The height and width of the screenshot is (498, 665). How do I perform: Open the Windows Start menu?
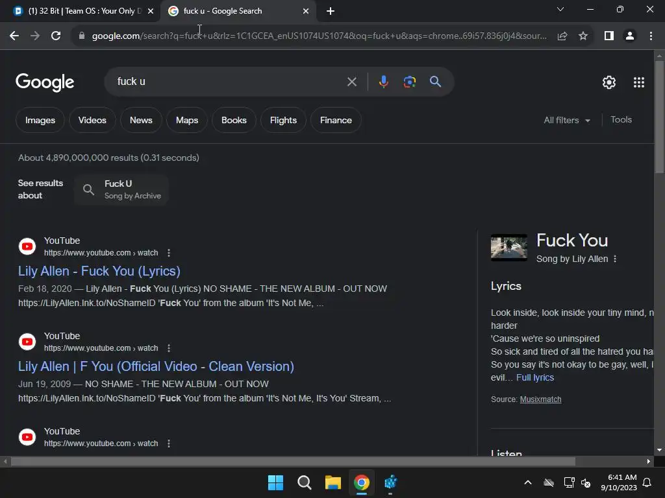tap(275, 482)
